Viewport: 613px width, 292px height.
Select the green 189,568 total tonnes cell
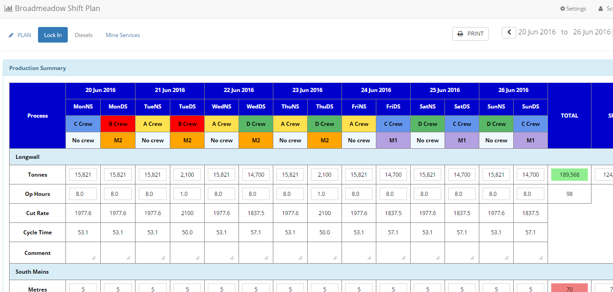[569, 174]
